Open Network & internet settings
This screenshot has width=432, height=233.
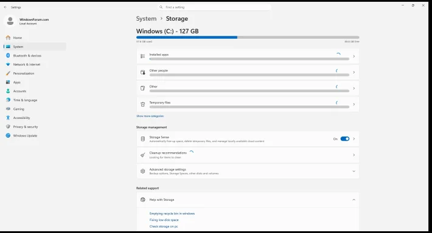click(x=35, y=64)
